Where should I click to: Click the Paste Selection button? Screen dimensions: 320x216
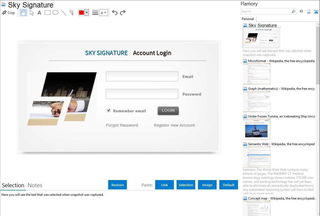(186, 185)
